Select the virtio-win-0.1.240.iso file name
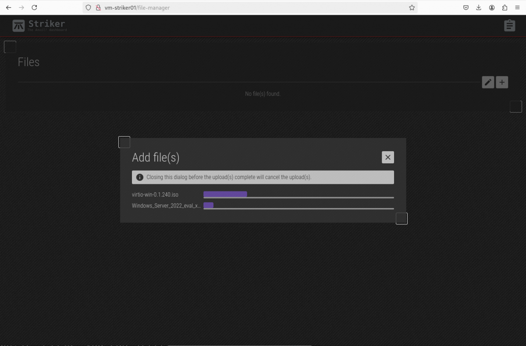 (155, 194)
